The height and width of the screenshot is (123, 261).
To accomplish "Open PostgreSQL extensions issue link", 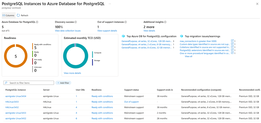I will click(205, 50).
